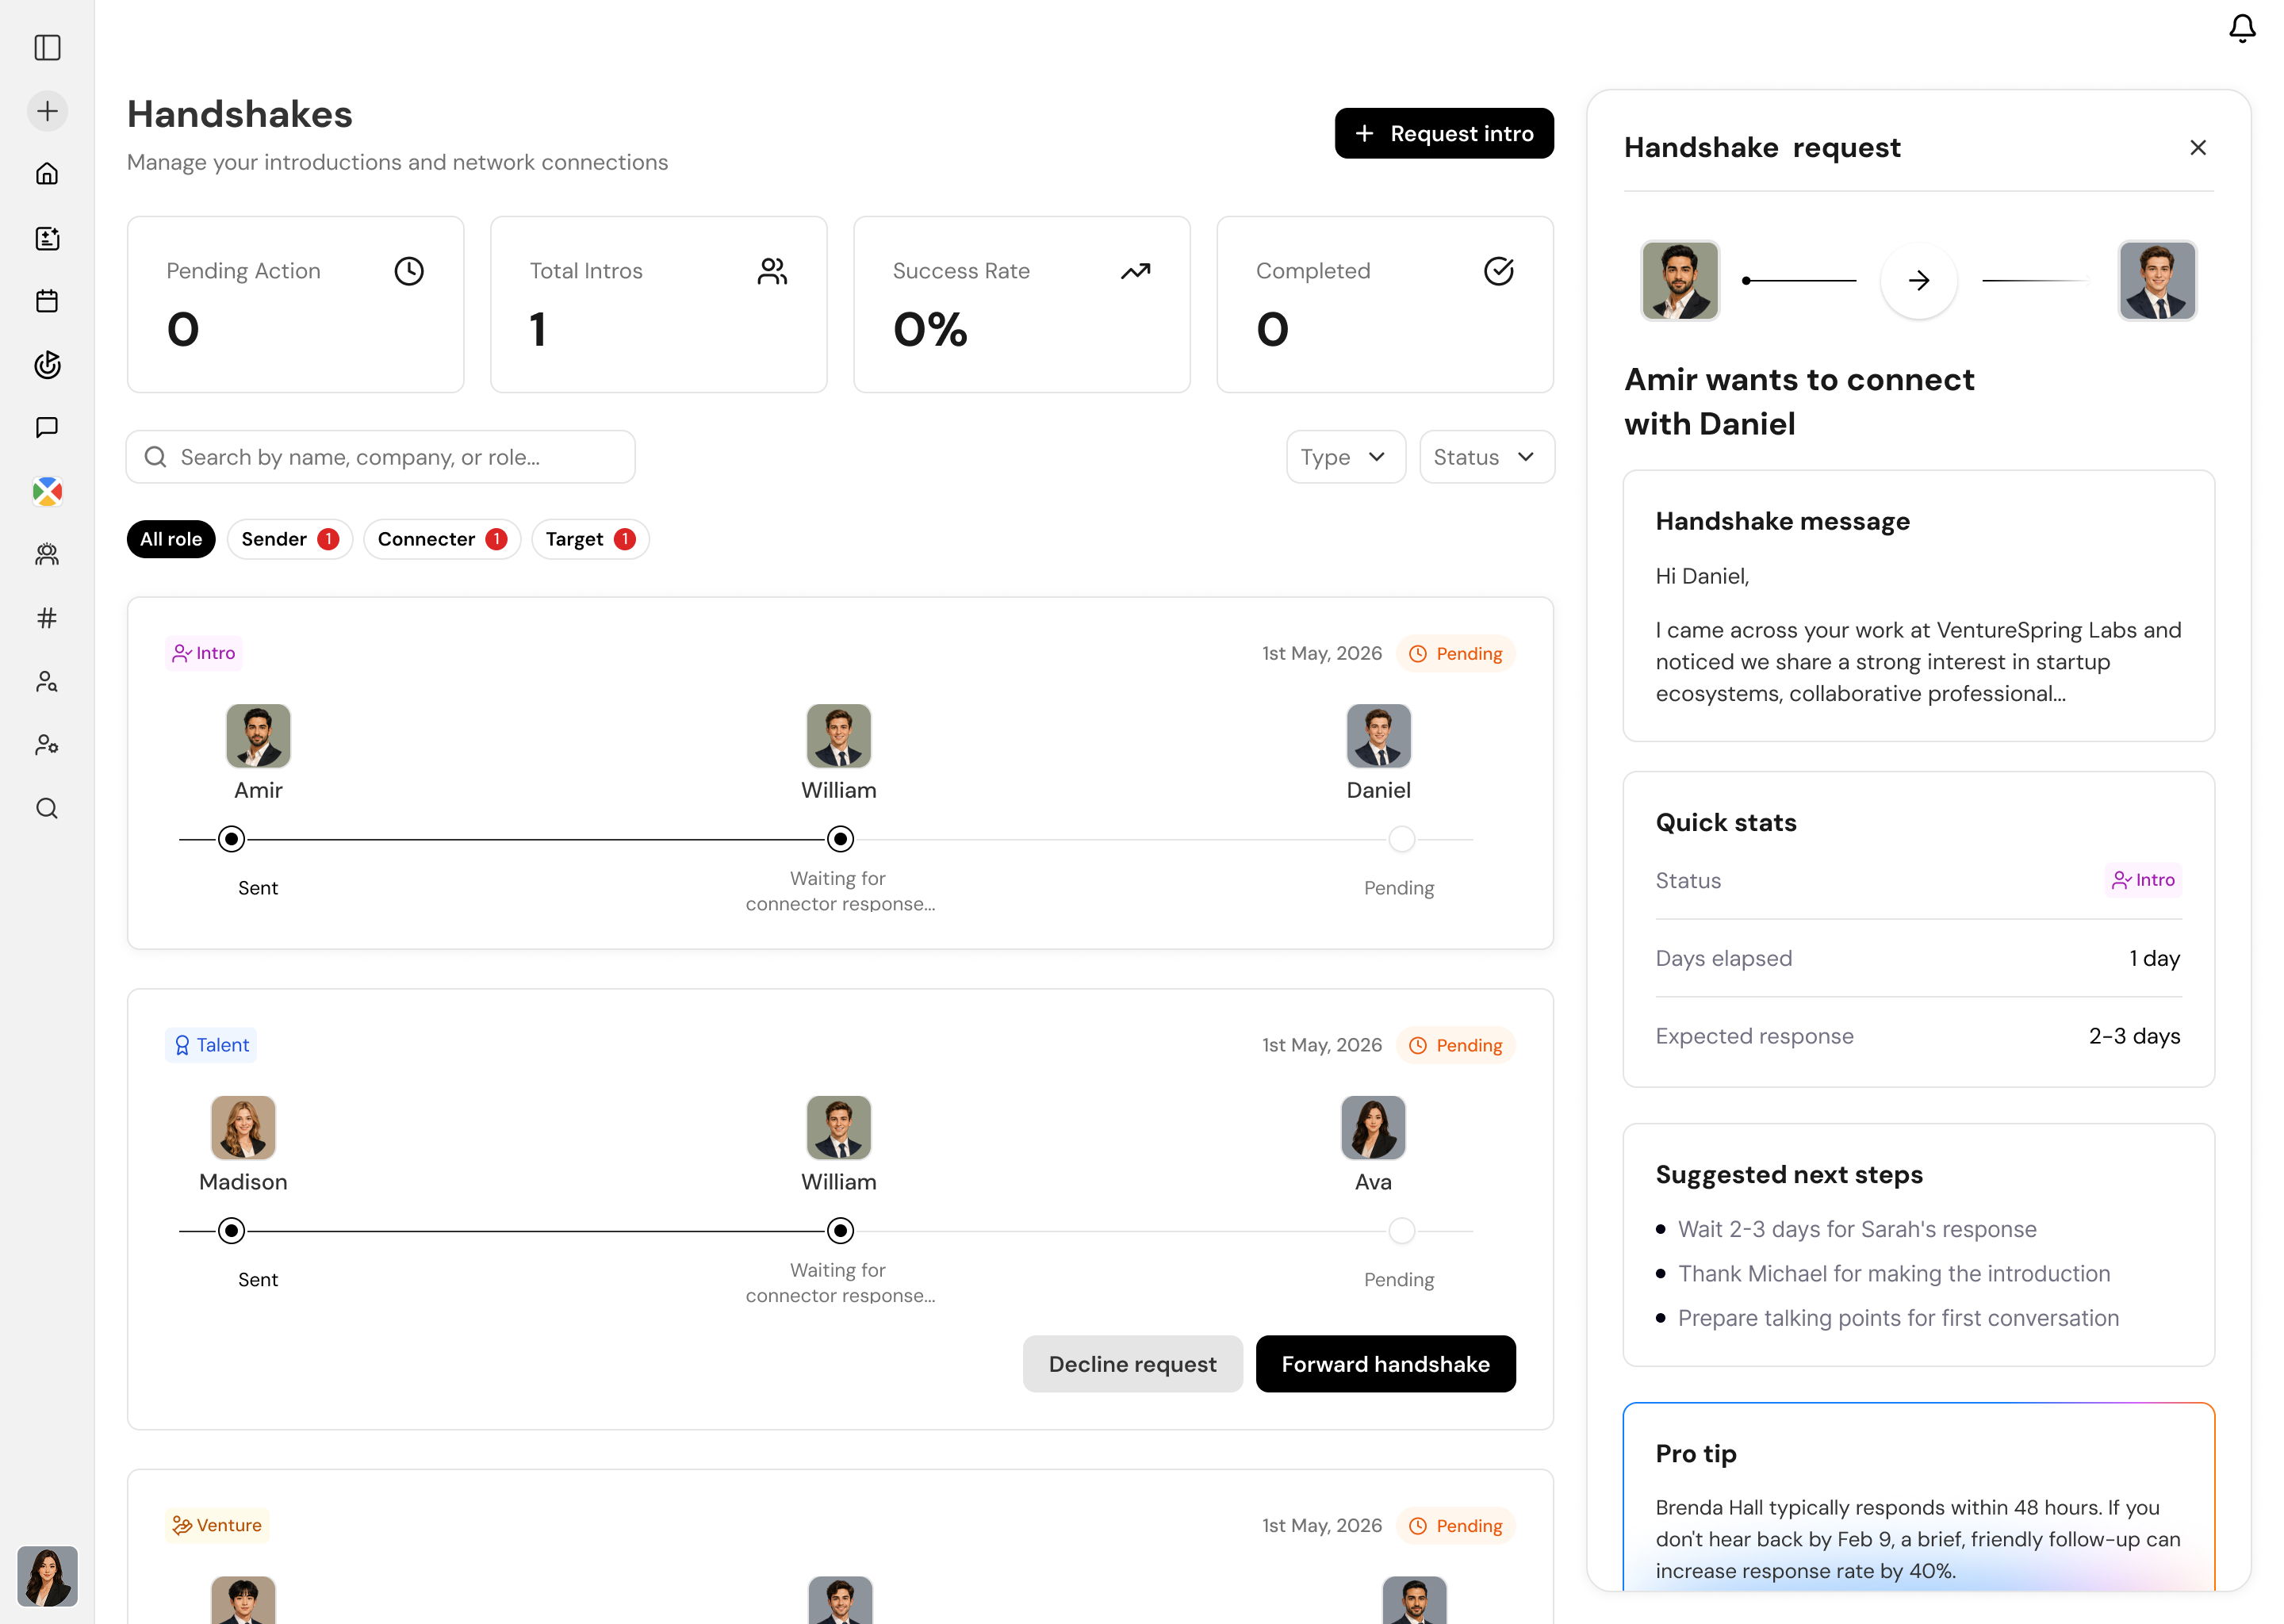Click the Talent tag on second card
Screen dimensions: 2284x1624
pyautogui.click(x=211, y=1045)
